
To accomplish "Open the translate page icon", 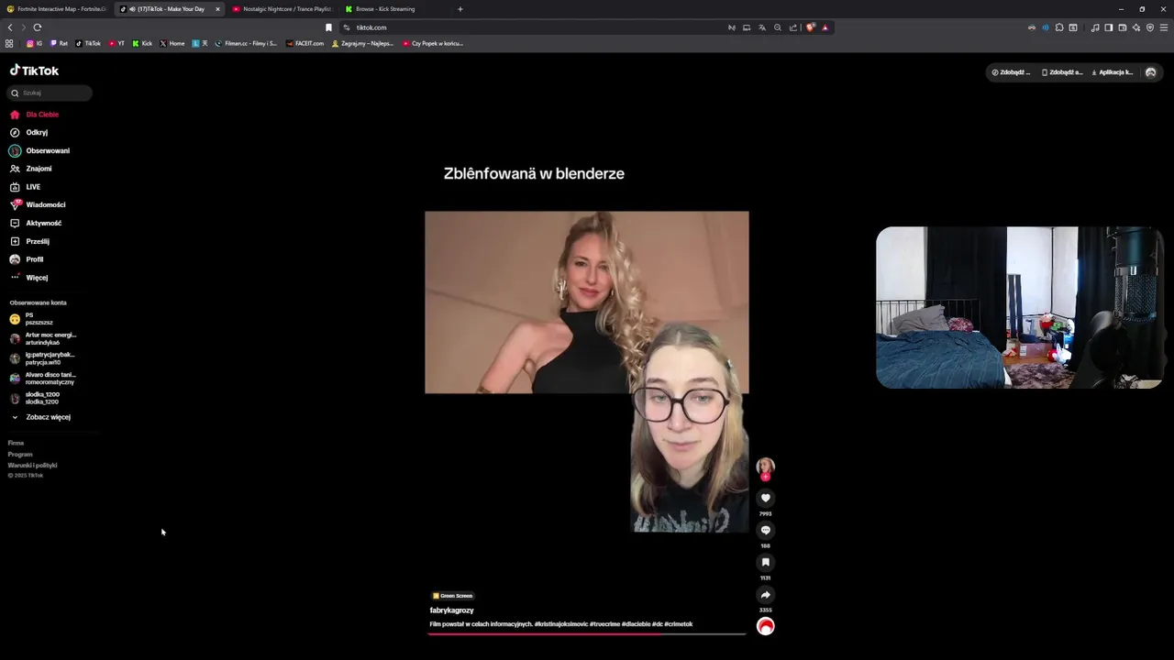I will [762, 27].
